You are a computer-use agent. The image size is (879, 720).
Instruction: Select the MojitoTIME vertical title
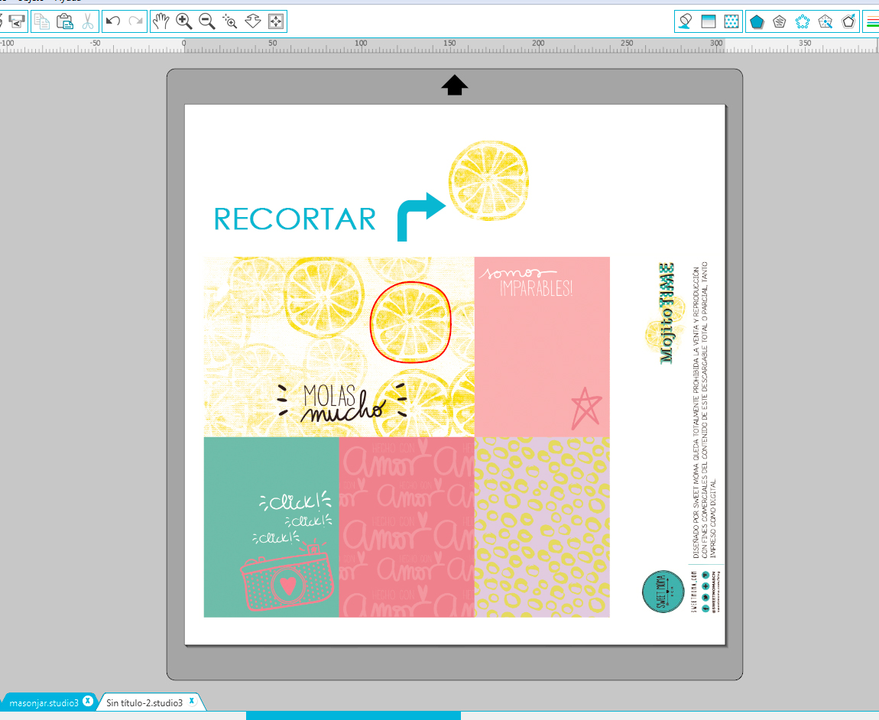666,313
